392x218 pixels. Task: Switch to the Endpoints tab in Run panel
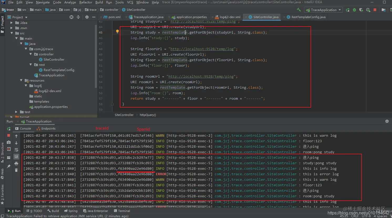pos(46,129)
